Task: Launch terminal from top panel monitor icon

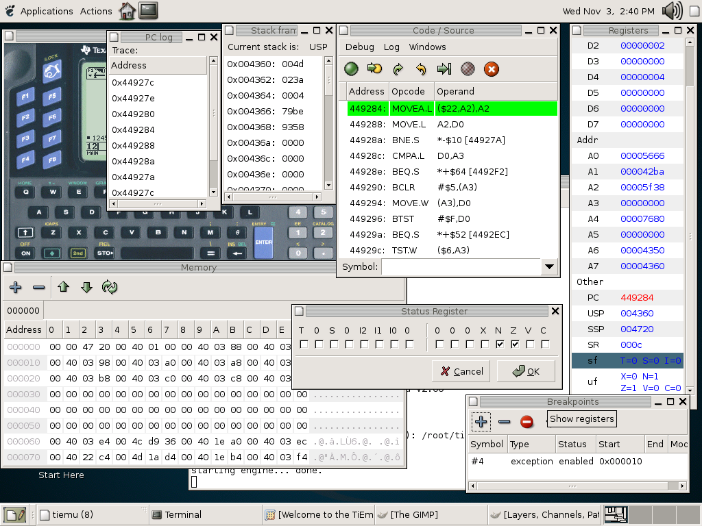Action: (x=148, y=11)
